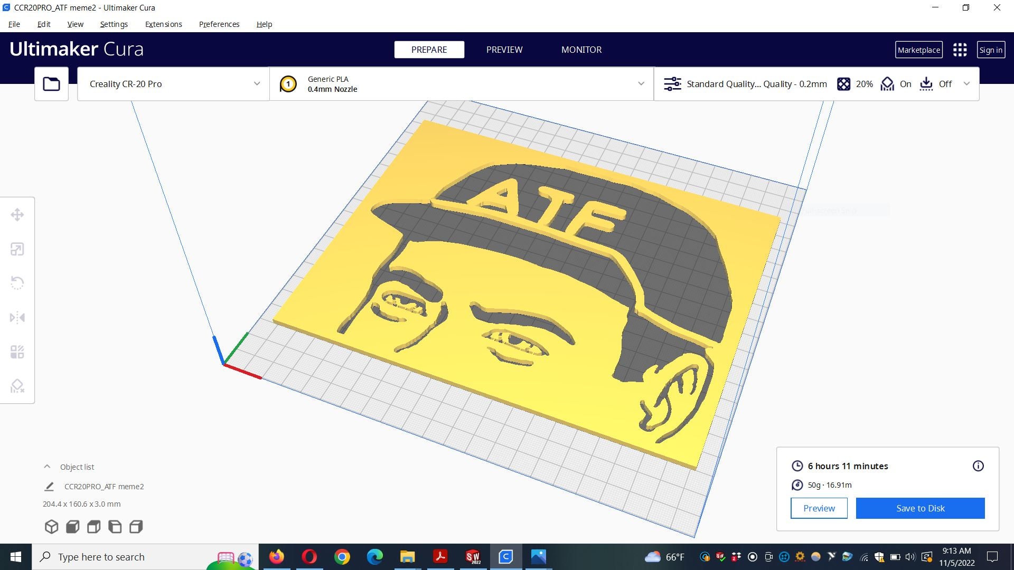Open a file with the folder icon
This screenshot has height=570, width=1014.
point(51,83)
